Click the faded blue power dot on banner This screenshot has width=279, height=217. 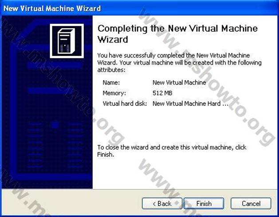pyautogui.click(x=55, y=125)
